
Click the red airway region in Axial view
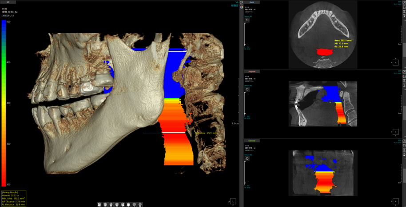tap(324, 52)
